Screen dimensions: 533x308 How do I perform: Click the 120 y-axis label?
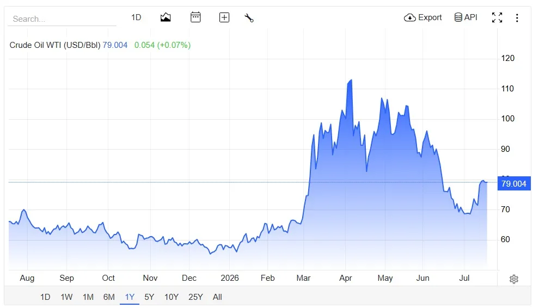pyautogui.click(x=508, y=58)
